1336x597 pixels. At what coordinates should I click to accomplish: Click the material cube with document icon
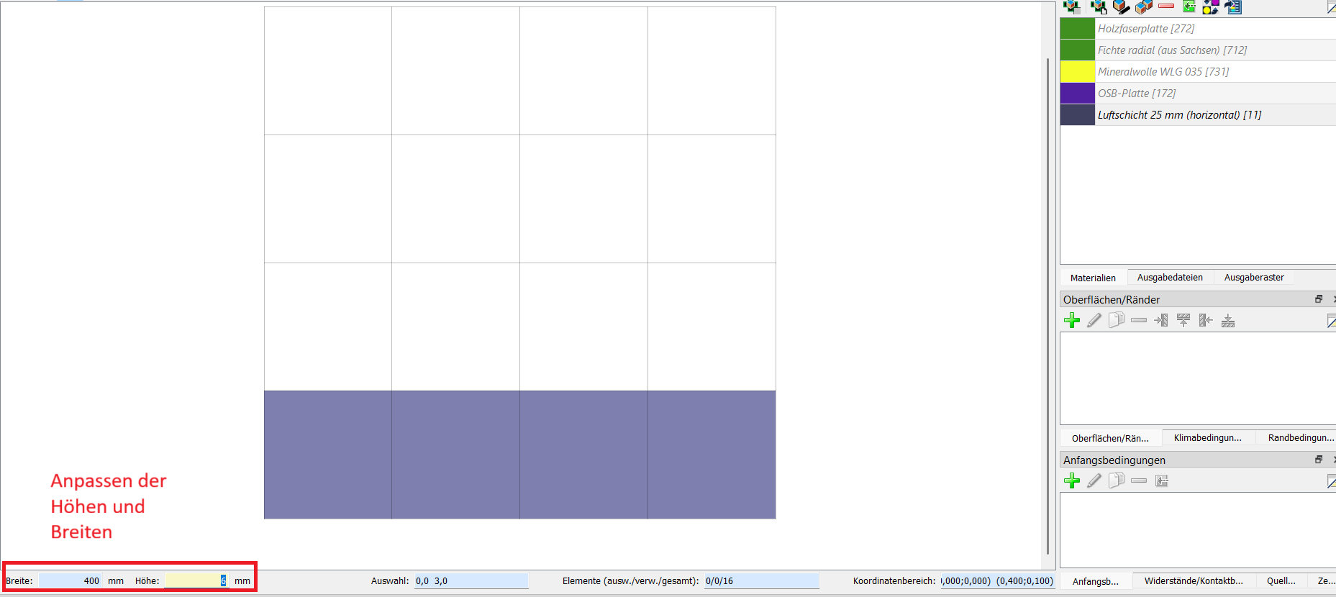click(1099, 7)
